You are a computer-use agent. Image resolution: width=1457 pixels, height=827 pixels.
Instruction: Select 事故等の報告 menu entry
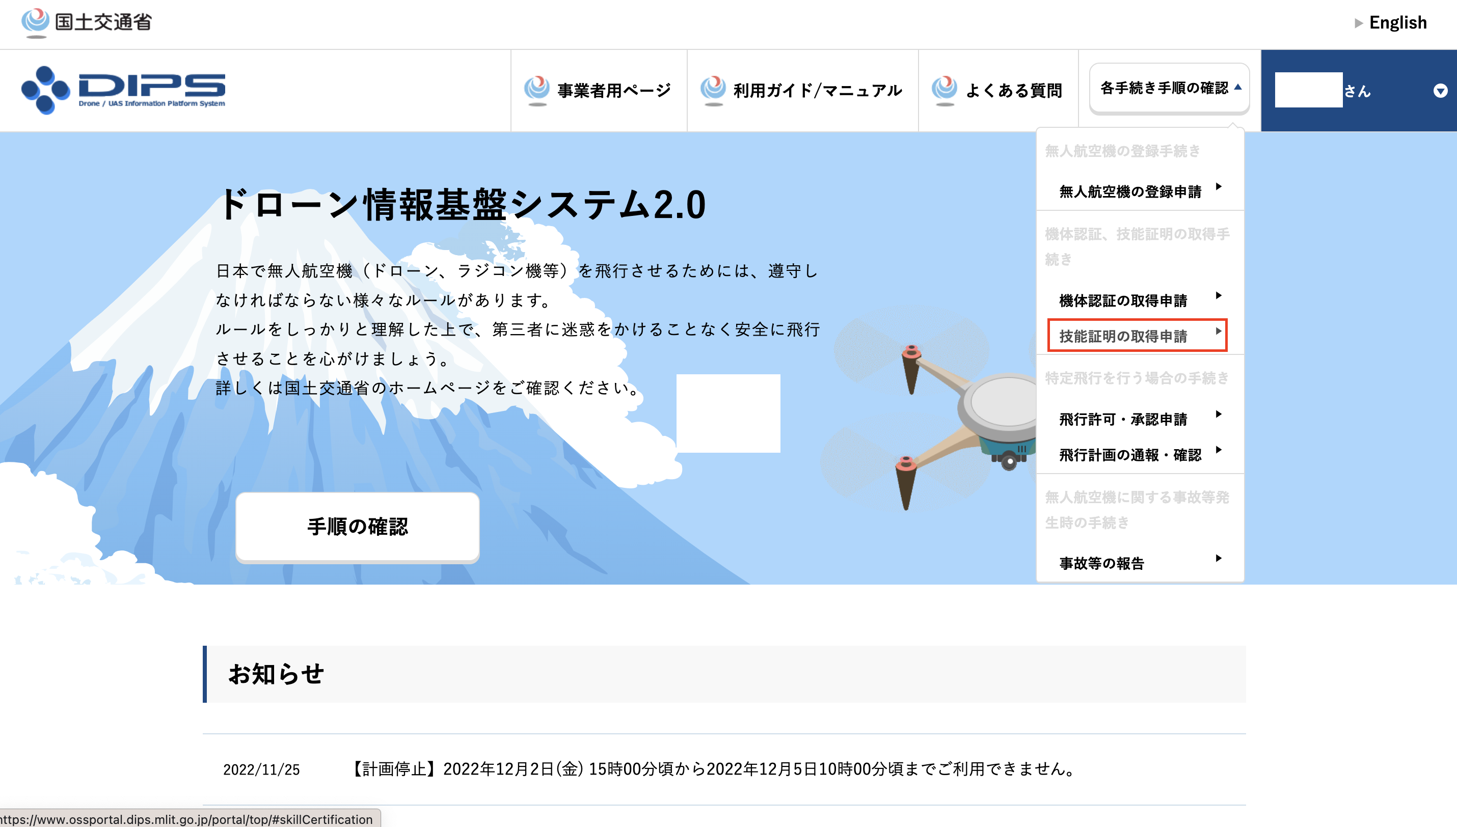click(1140, 563)
